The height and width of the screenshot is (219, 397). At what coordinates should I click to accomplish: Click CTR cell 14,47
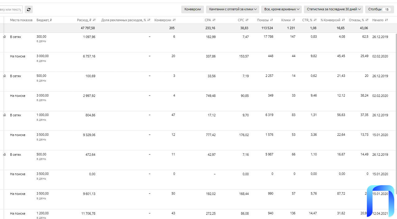313,213
